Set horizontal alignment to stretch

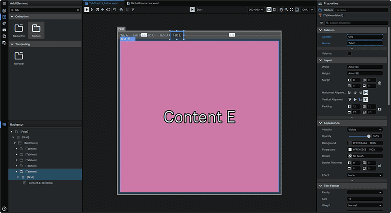click(x=365, y=93)
